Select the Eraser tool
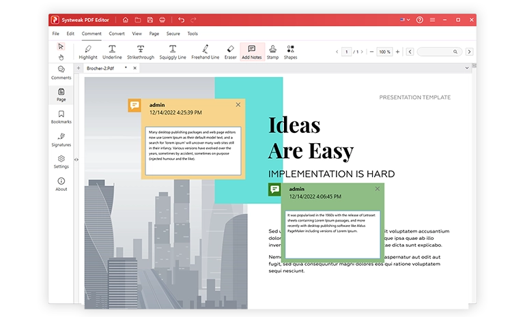525x317 pixels. click(230, 52)
